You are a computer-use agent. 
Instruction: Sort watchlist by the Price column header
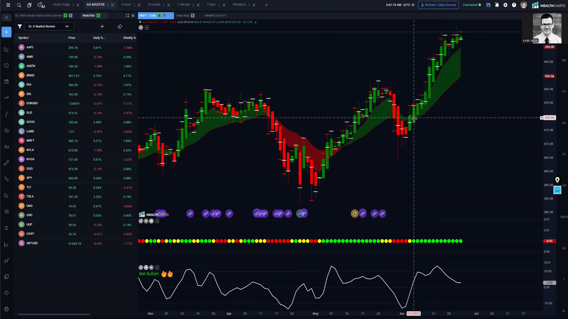coord(72,38)
